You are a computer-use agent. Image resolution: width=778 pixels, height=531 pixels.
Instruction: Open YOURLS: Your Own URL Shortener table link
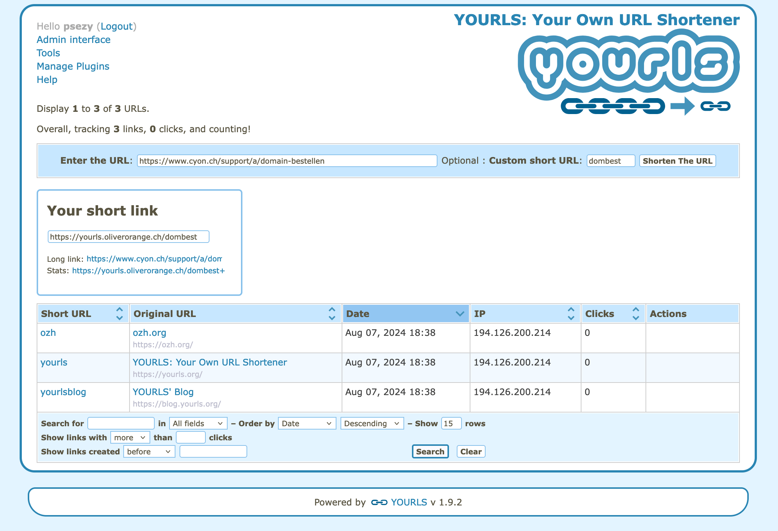[x=210, y=362]
